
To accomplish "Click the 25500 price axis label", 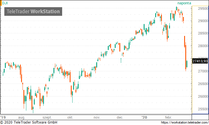I will 203,109.
